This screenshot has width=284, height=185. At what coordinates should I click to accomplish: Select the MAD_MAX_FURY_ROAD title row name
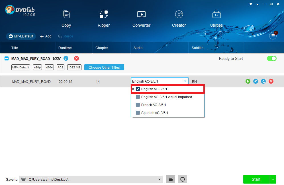click(x=31, y=82)
